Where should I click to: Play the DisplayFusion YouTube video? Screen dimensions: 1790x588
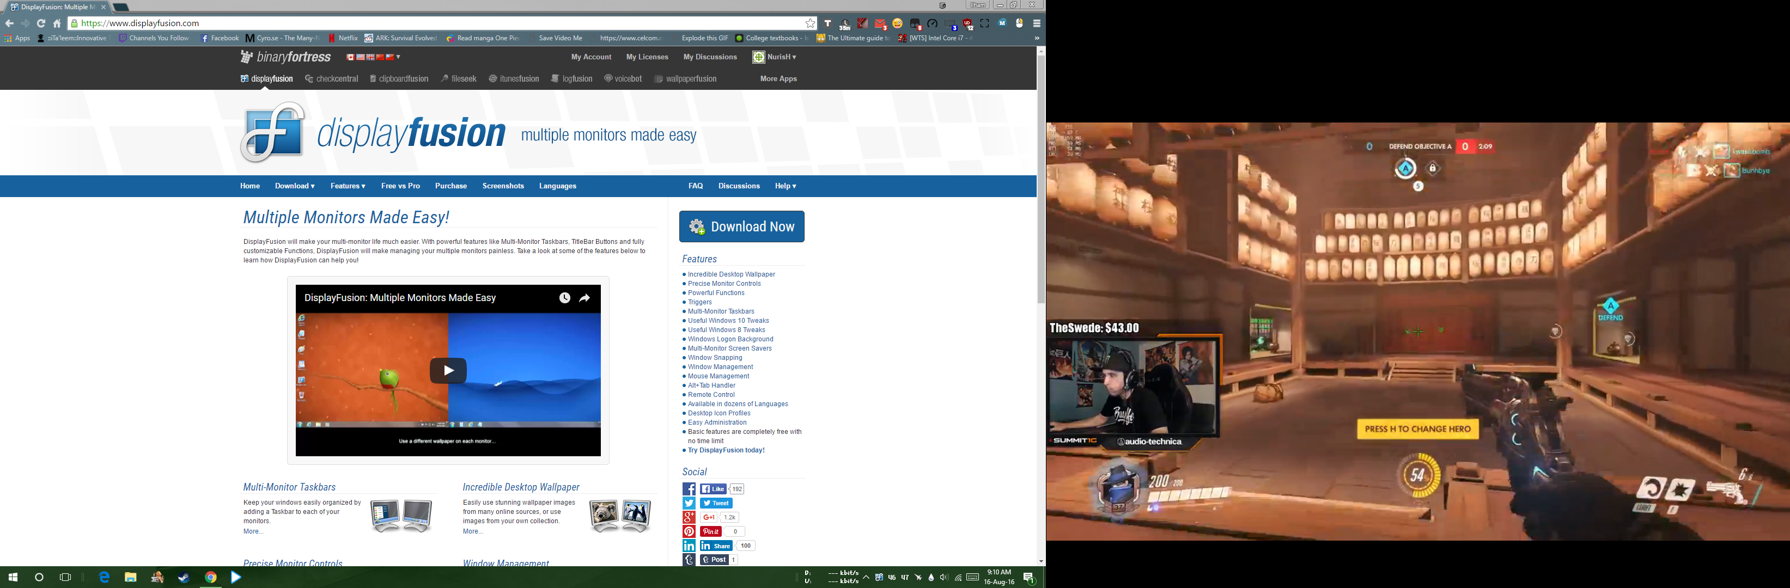pyautogui.click(x=448, y=370)
